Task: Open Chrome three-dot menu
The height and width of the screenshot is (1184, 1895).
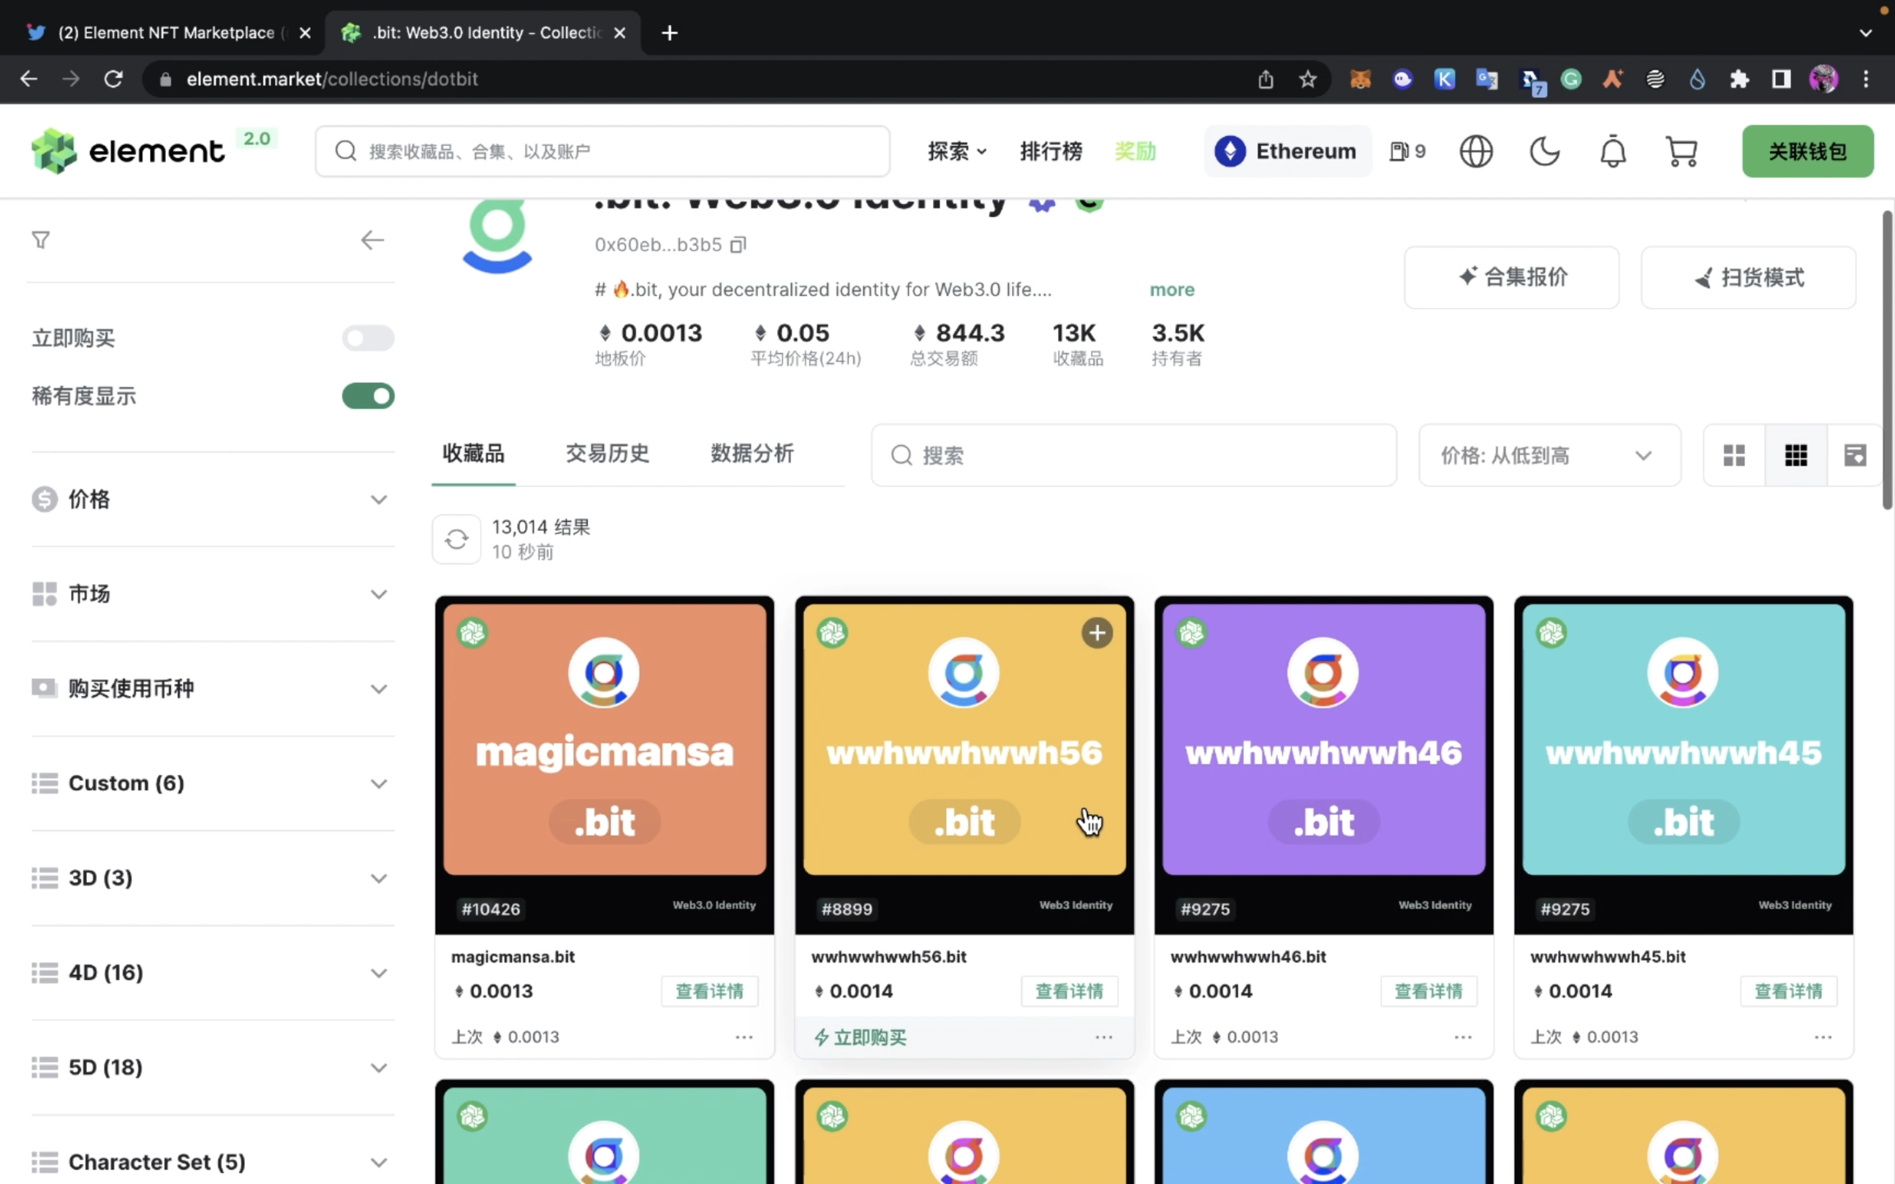Action: tap(1866, 79)
